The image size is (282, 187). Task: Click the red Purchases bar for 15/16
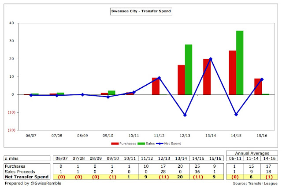[x=258, y=86]
